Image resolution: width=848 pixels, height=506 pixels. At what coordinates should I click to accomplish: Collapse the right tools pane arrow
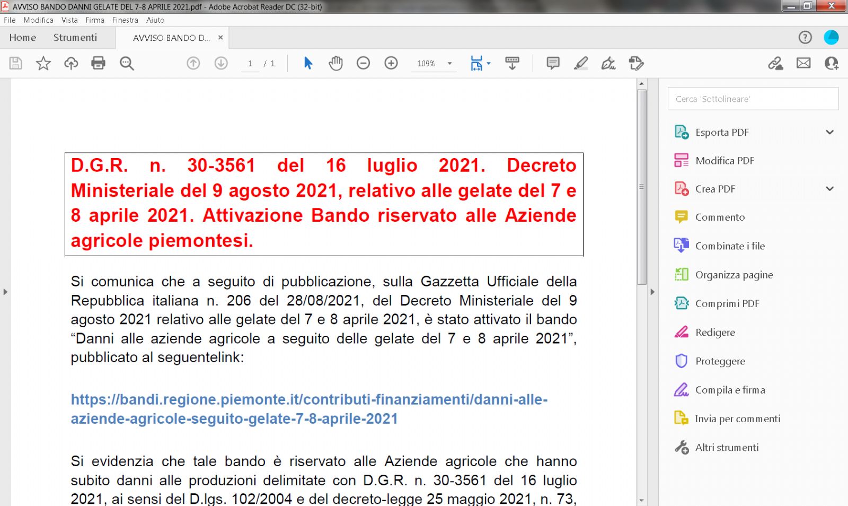click(x=652, y=292)
